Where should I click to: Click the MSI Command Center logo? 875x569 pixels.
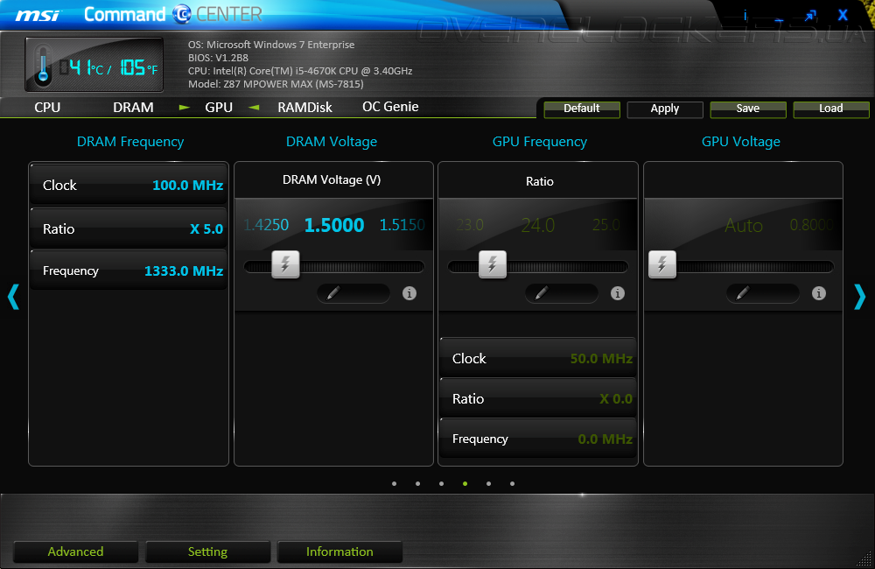coord(139,15)
